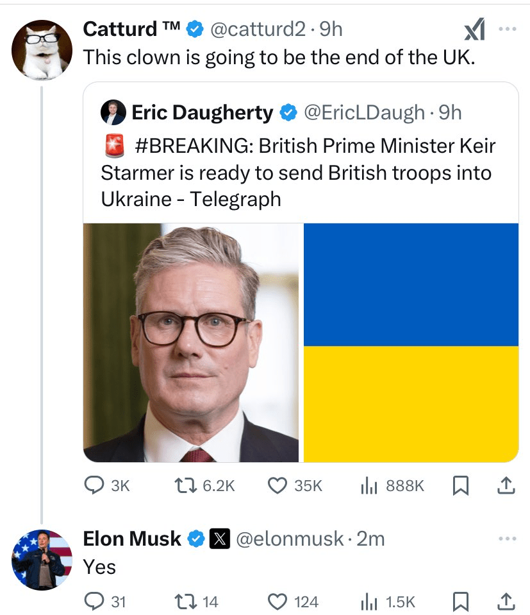Open the @catturd2 handle link

[261, 29]
